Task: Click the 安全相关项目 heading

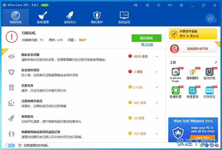Action: pos(30,70)
